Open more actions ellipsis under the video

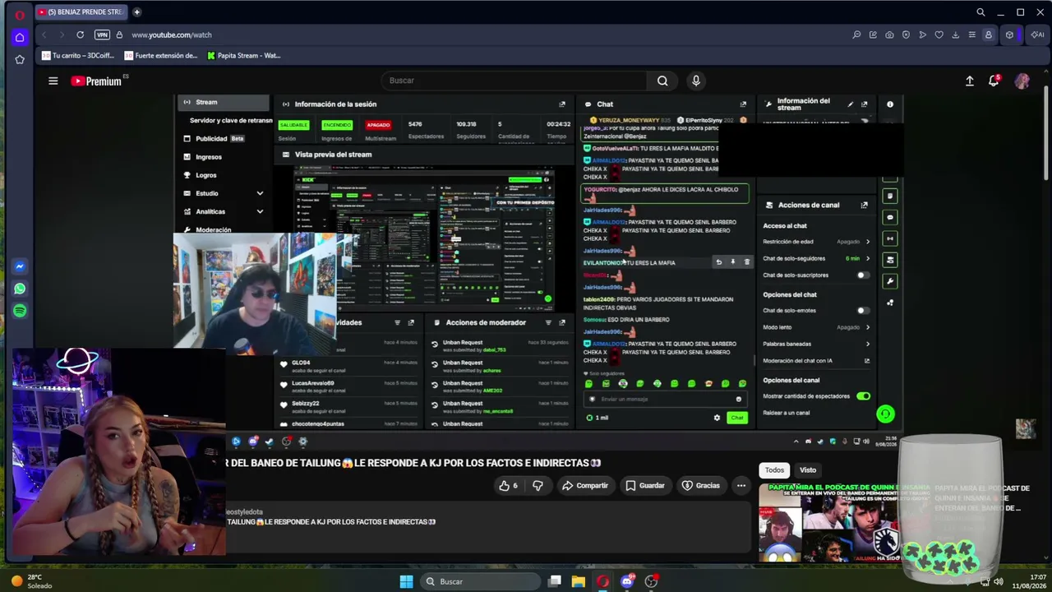coord(741,486)
